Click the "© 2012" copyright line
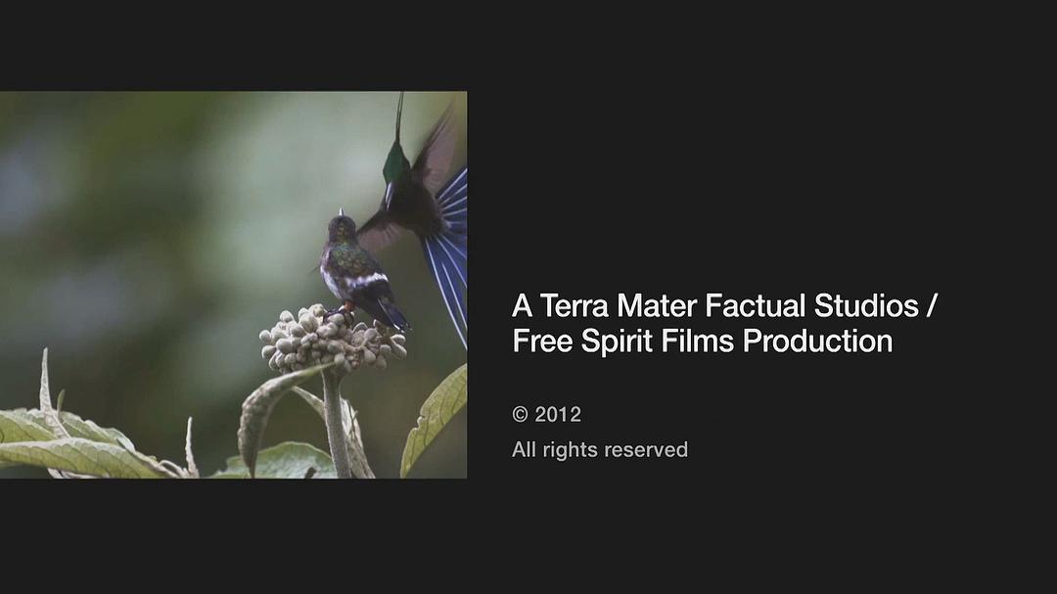The width and height of the screenshot is (1057, 594). [x=546, y=414]
